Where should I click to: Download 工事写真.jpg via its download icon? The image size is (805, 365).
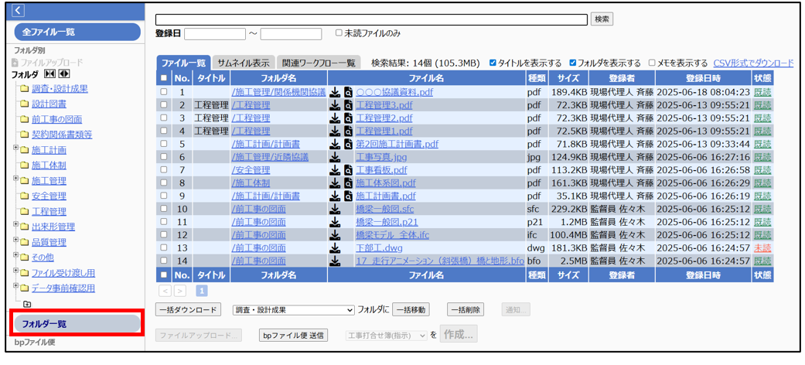click(335, 157)
